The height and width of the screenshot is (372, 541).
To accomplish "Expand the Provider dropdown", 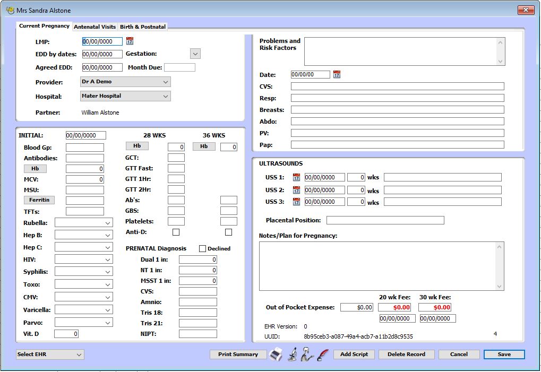I will [165, 82].
